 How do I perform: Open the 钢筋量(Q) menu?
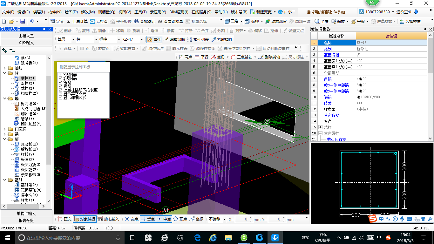tap(107, 12)
